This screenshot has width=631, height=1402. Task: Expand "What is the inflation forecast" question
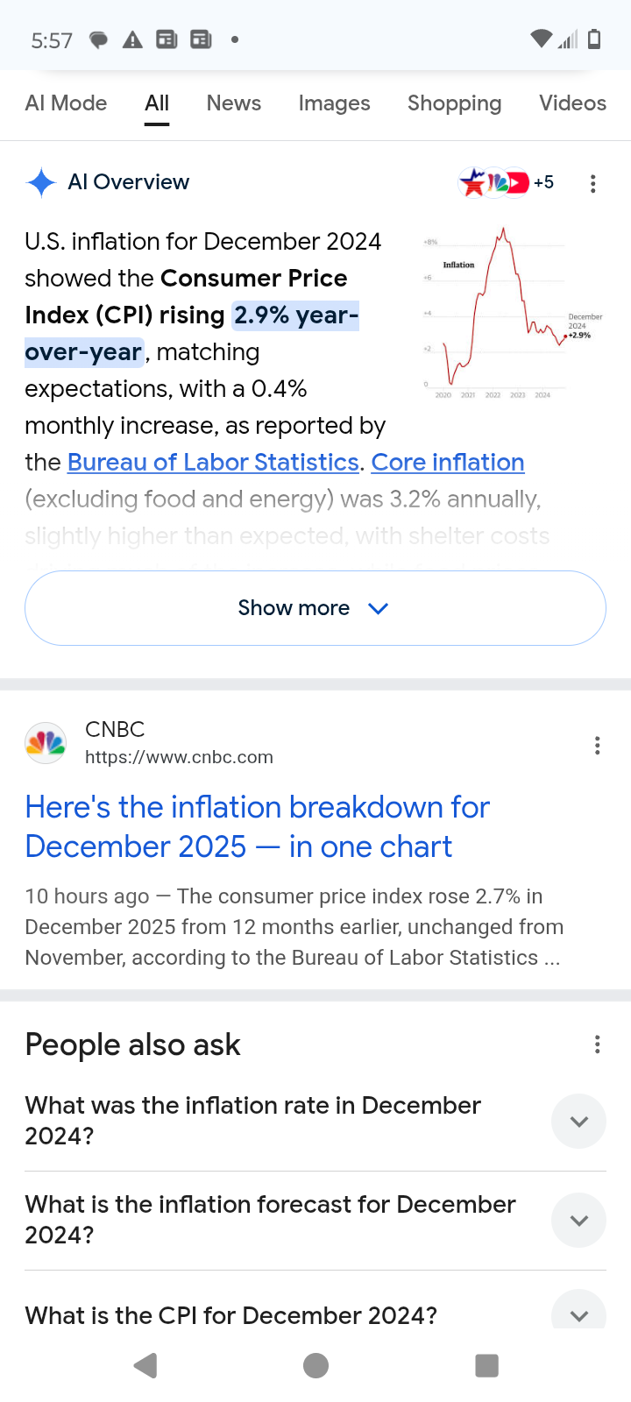coord(578,1220)
